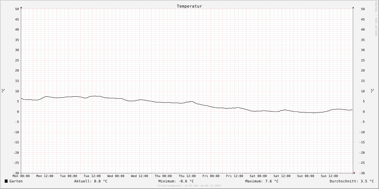Select the "-5" tick on the left axis
The image size is (379, 189).
tap(17, 122)
